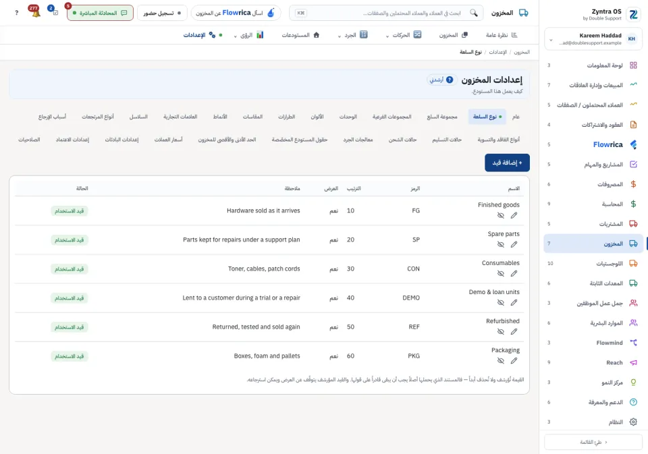
Task: Expand the الحركات movements dropdown
Action: click(404, 35)
